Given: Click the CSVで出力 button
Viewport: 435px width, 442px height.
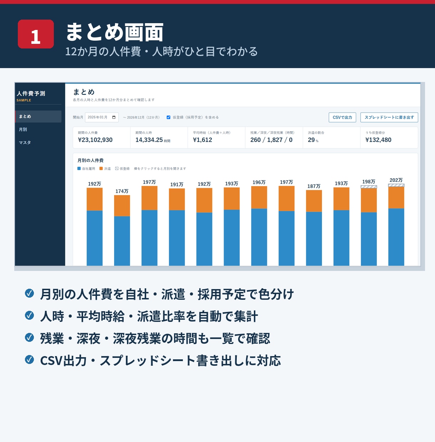Looking at the screenshot, I should (x=342, y=117).
